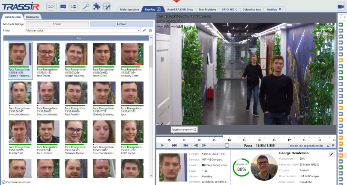Jump to the previous record
The height and width of the screenshot is (185, 347).
click(x=174, y=145)
